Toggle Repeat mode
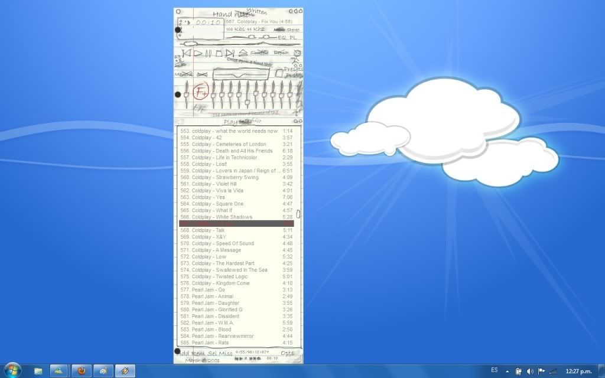The height and width of the screenshot is (378, 605). pyautogui.click(x=281, y=53)
